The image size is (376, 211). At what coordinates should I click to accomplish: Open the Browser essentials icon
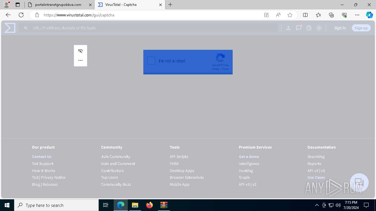(344, 15)
